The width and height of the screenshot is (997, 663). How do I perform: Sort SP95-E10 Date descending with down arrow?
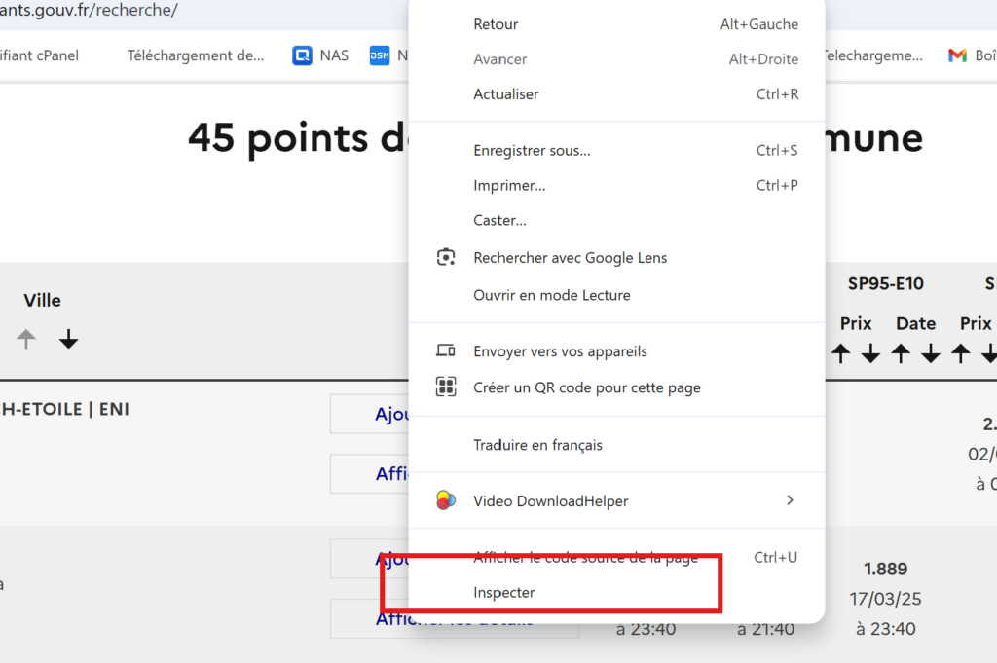pyautogui.click(x=931, y=354)
